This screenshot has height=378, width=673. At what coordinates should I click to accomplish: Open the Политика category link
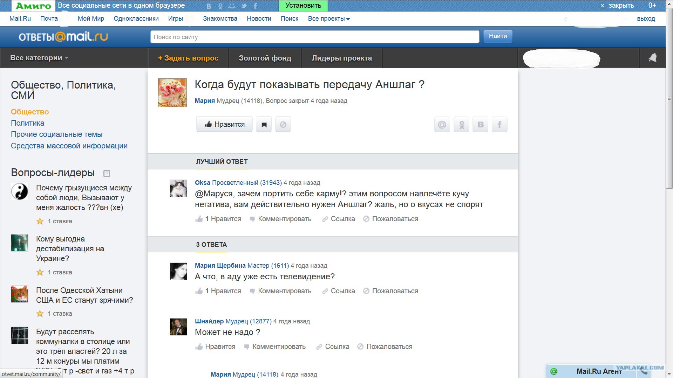coord(28,123)
